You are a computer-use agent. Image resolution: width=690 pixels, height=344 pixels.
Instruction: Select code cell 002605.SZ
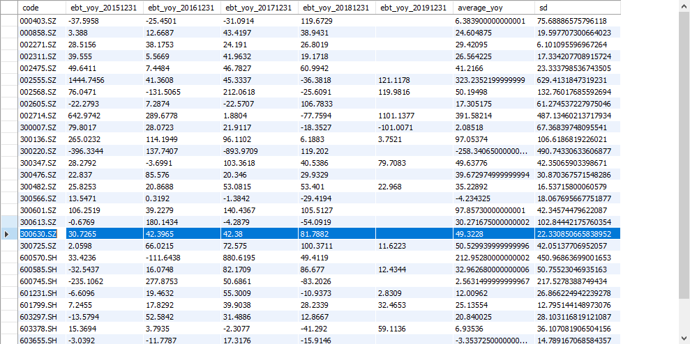43,104
